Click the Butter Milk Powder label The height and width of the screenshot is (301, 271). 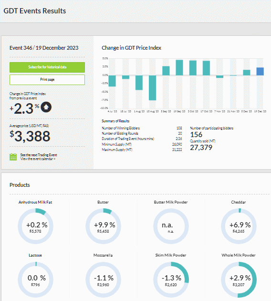pyautogui.click(x=171, y=202)
